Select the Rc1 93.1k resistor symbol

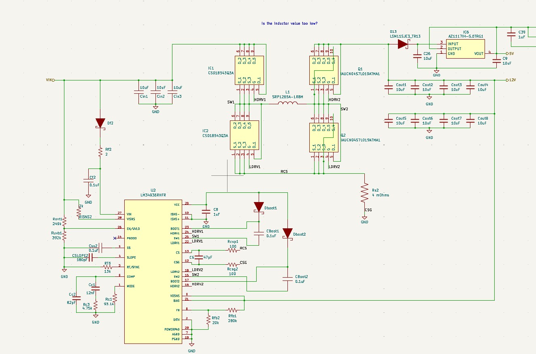click(115, 298)
